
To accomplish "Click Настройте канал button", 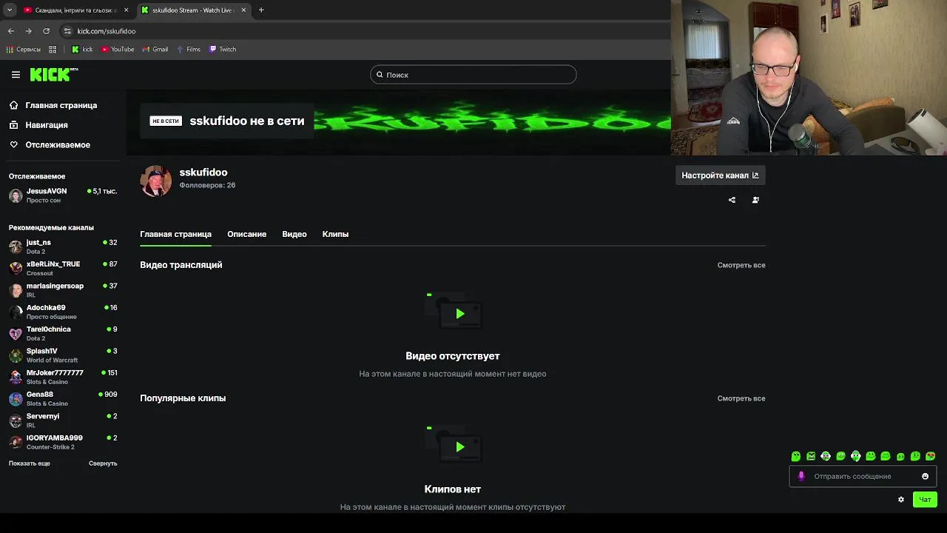I will point(720,175).
